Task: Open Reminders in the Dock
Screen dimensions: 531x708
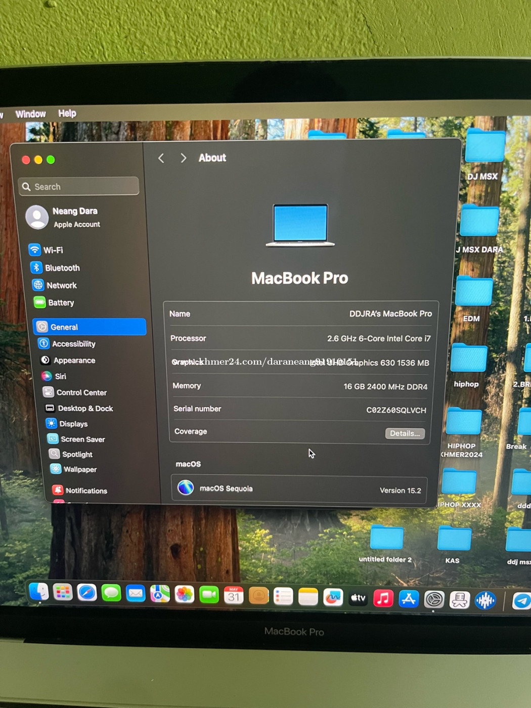Action: [x=283, y=597]
